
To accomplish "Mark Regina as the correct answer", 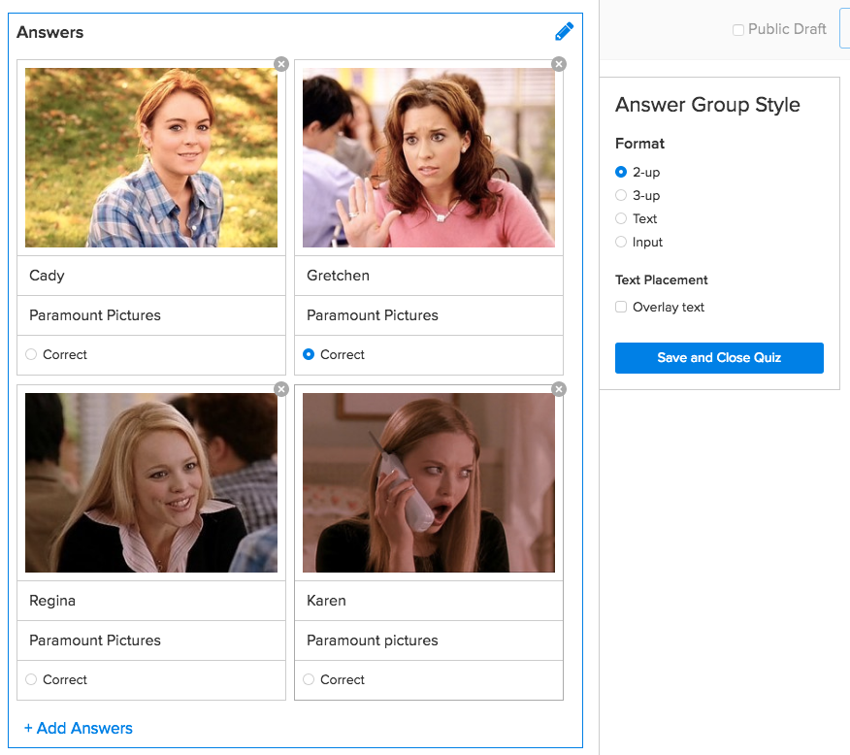I will pos(31,679).
